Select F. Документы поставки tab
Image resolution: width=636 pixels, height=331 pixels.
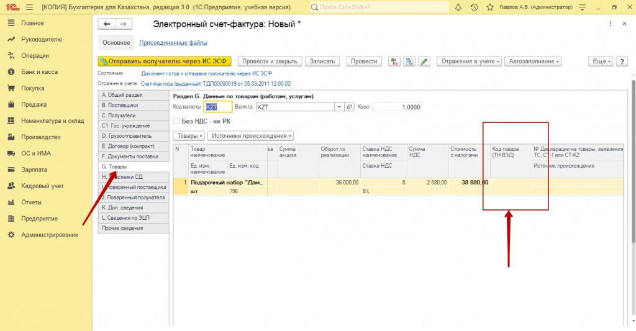(134, 156)
